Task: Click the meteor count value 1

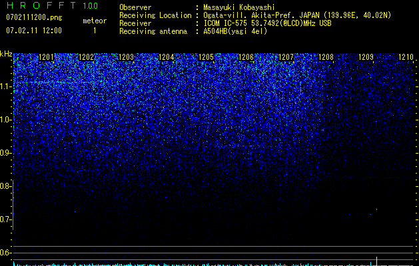Action: (95, 31)
